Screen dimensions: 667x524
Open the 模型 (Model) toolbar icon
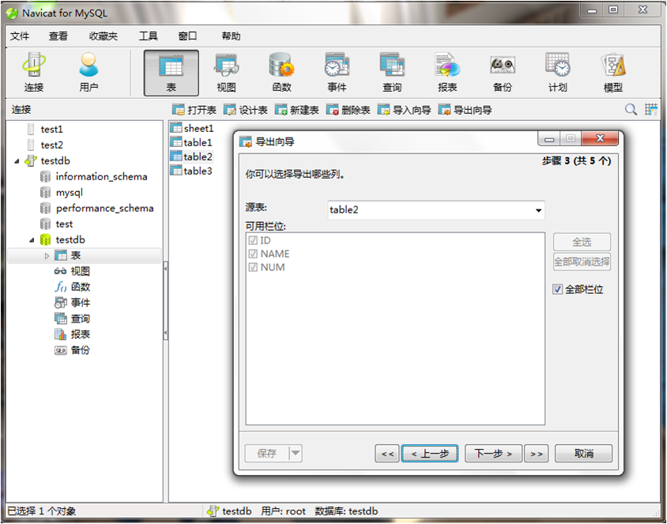pos(613,73)
